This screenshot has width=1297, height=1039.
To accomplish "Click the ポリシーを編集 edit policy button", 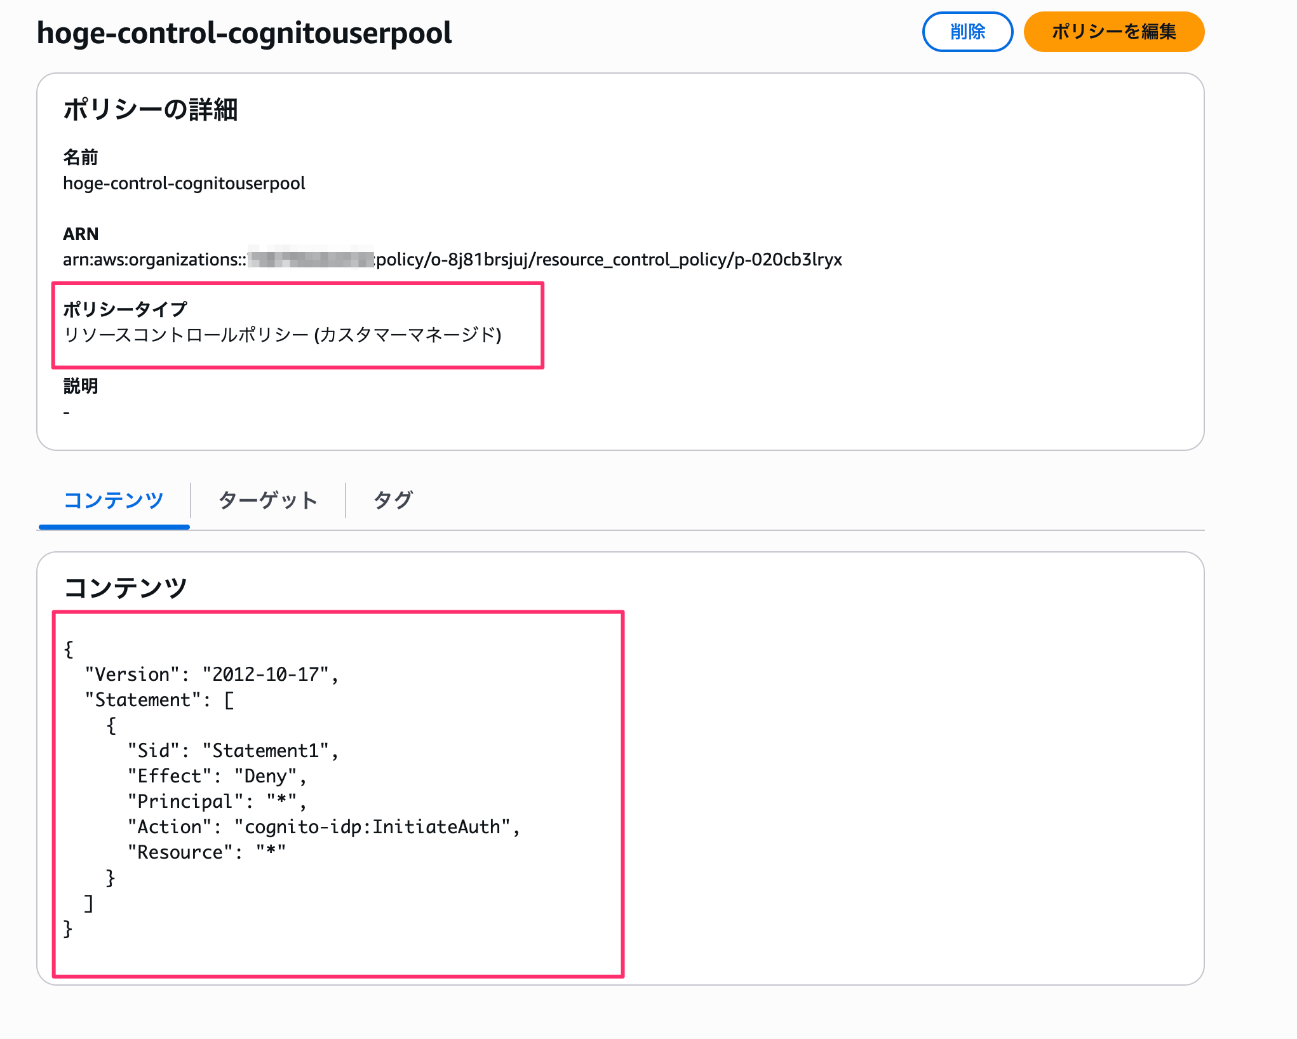I will pos(1113,32).
